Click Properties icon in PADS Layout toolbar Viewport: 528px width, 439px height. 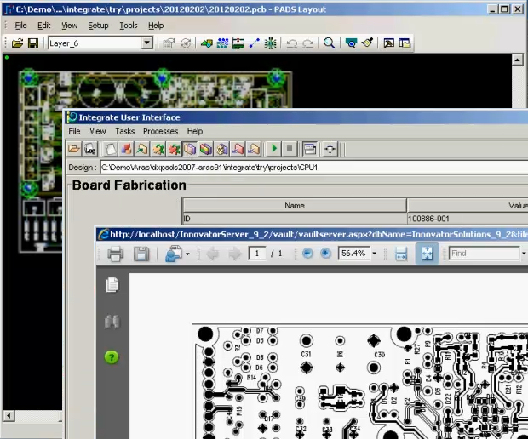point(169,43)
